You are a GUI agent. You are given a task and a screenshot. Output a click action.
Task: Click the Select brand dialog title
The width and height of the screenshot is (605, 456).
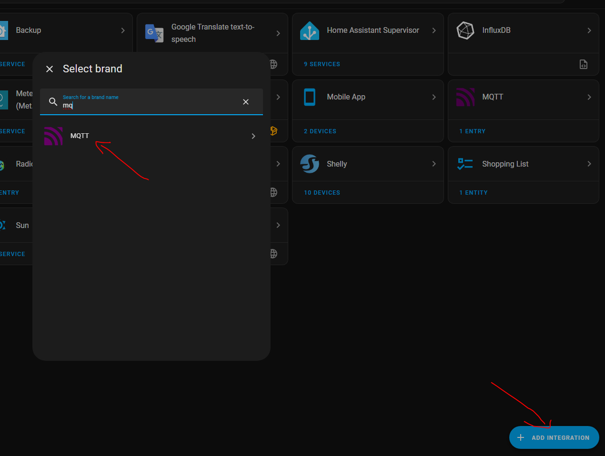(x=92, y=69)
